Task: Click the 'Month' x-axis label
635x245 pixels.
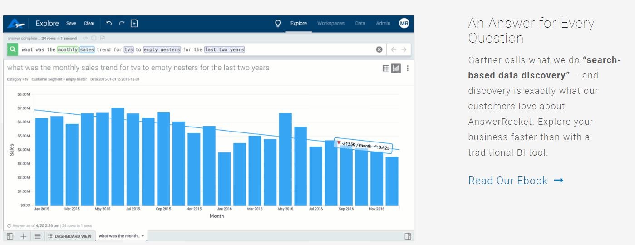Action: coord(217,216)
